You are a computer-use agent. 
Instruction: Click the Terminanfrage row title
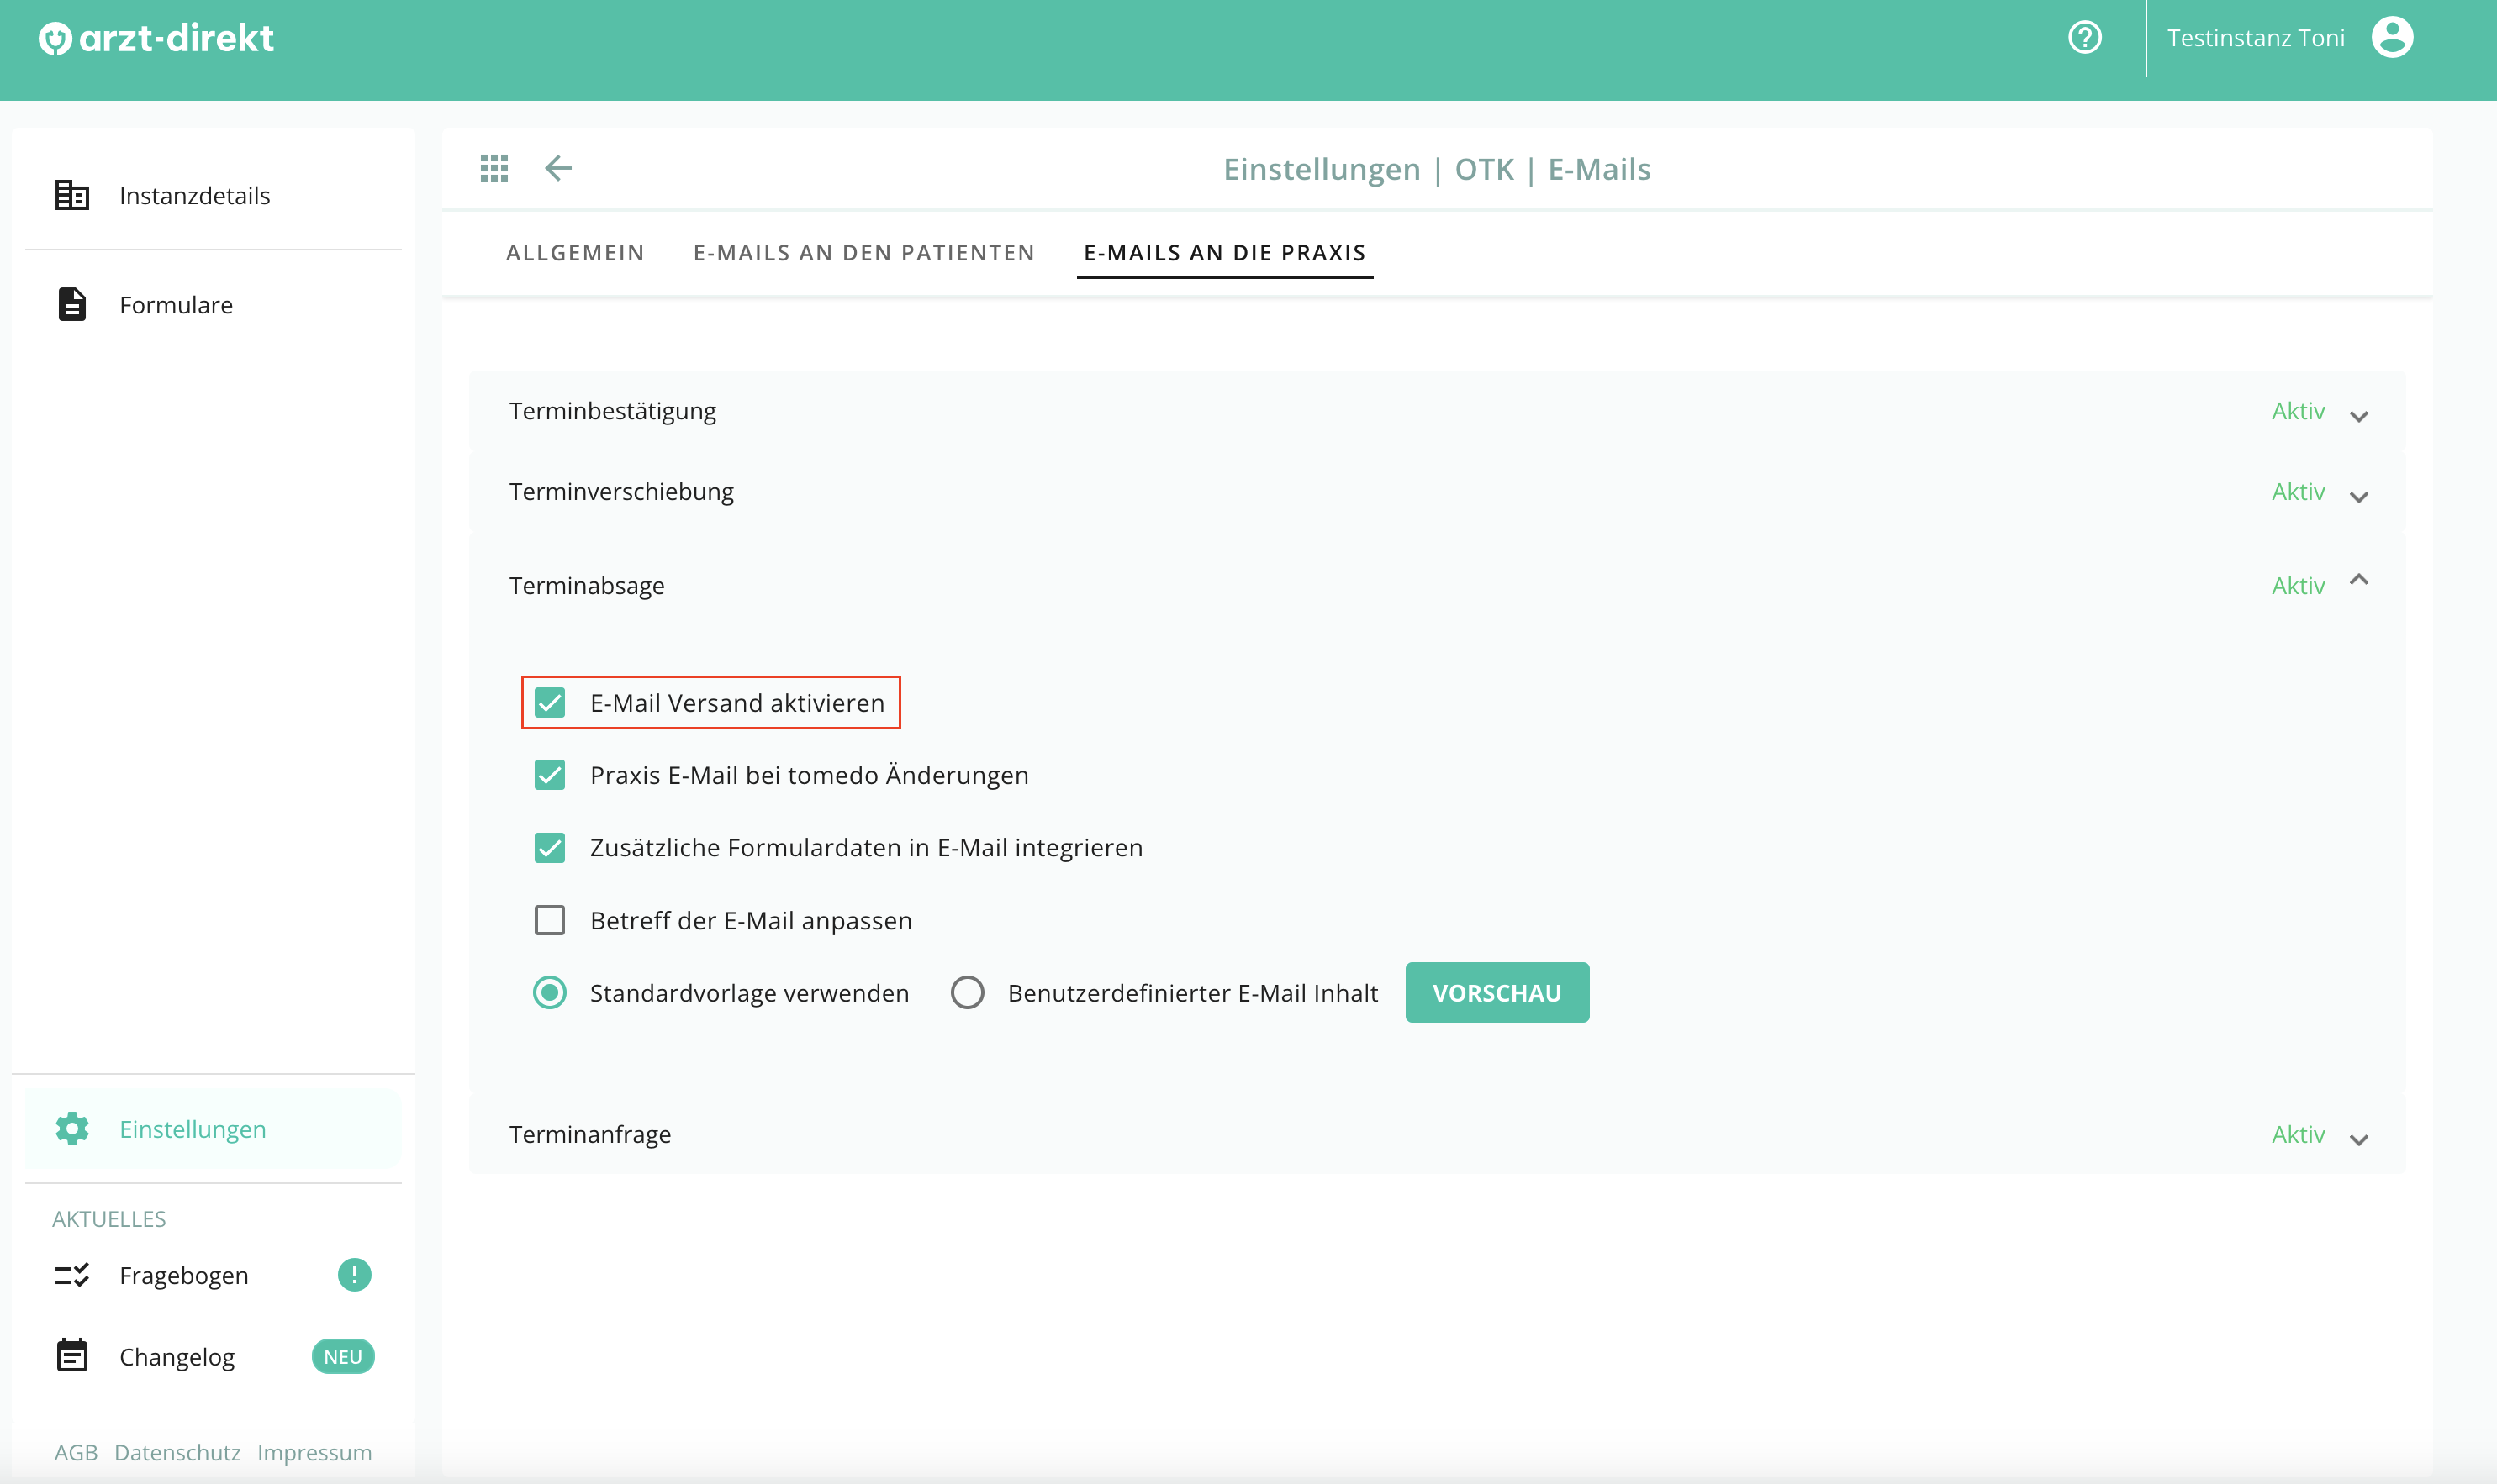(590, 1135)
